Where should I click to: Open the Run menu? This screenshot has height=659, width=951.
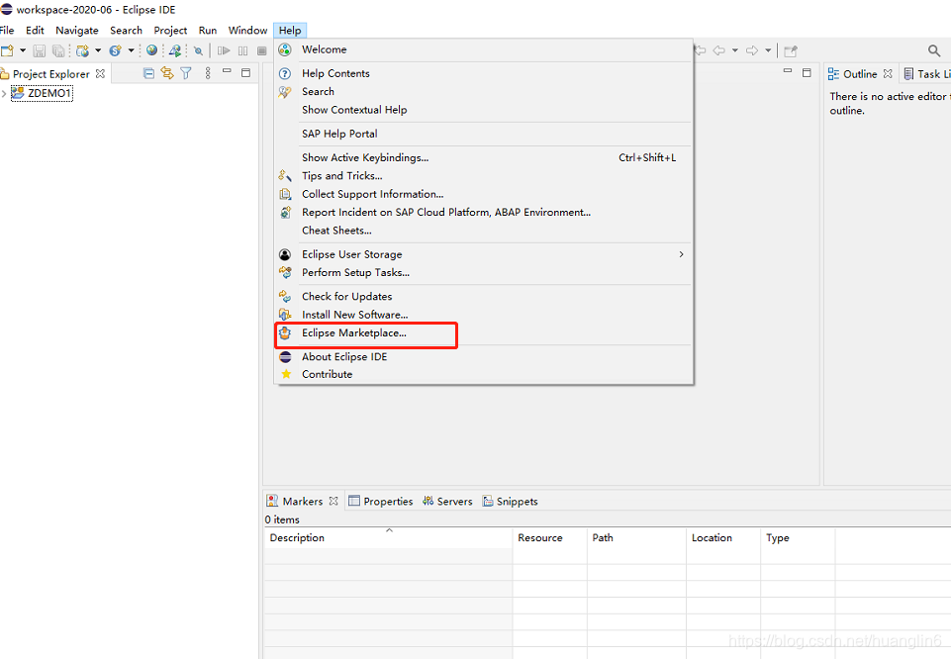[208, 31]
